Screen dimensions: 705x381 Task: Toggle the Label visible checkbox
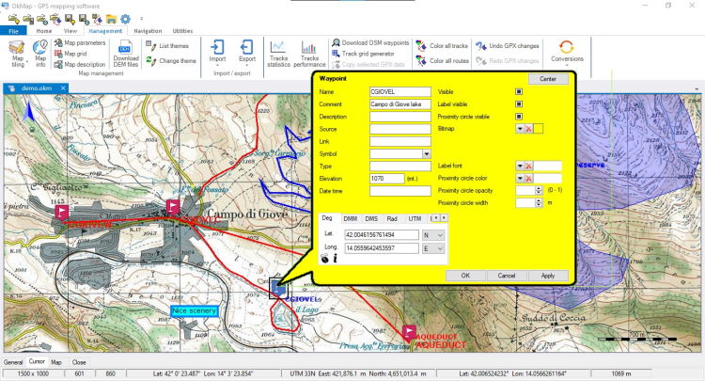[518, 104]
